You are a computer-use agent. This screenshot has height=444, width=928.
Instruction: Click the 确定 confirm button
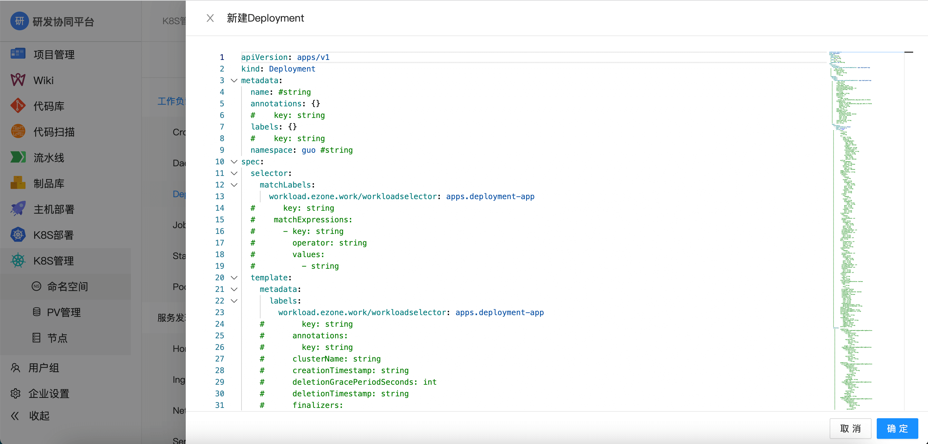[x=897, y=428]
